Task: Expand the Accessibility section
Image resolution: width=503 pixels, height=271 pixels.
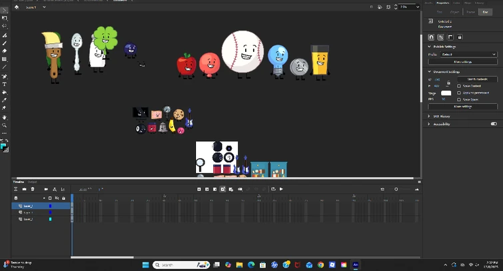Action: pos(429,124)
